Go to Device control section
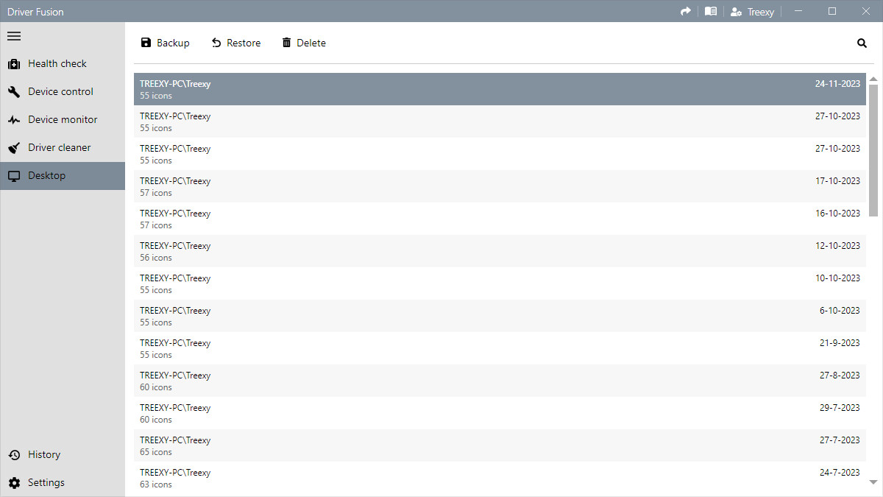Viewport: 883px width, 497px height. coord(60,92)
